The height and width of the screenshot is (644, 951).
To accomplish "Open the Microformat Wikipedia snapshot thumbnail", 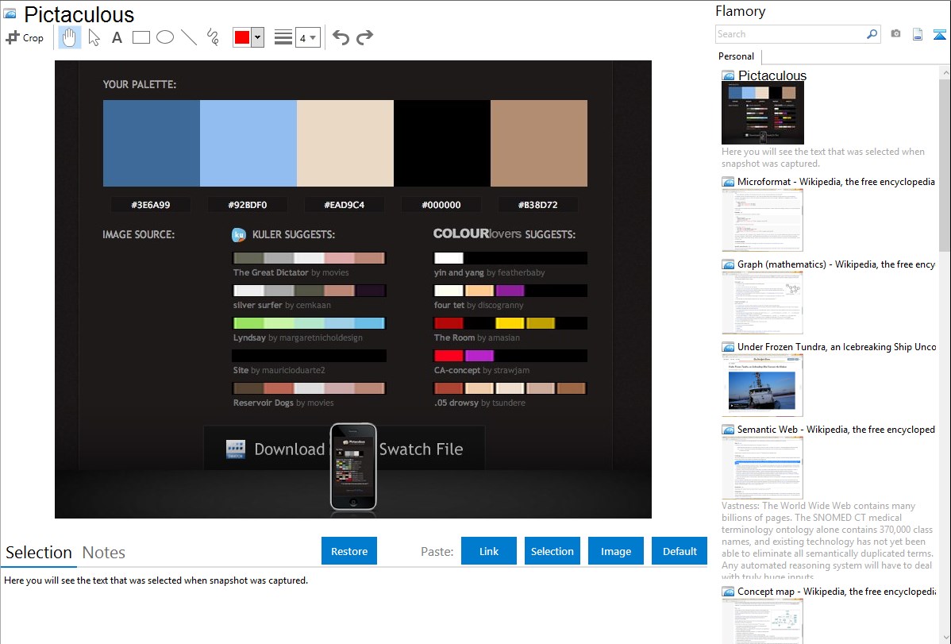I will [x=762, y=220].
